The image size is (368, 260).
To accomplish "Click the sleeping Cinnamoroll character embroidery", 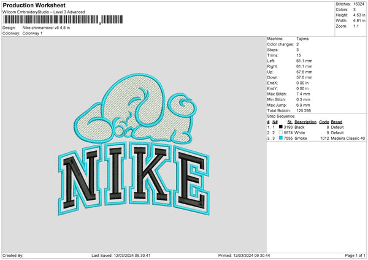I will tap(136, 109).
